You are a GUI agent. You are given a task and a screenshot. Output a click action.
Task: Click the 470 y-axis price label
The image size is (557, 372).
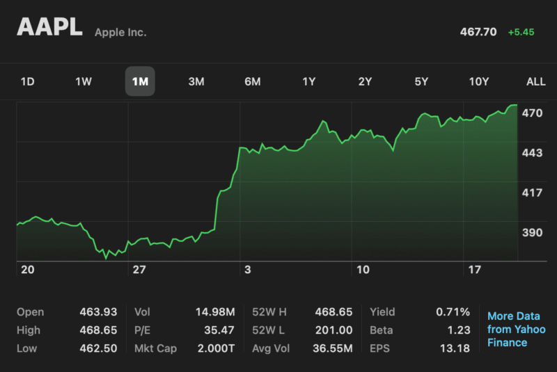click(532, 113)
